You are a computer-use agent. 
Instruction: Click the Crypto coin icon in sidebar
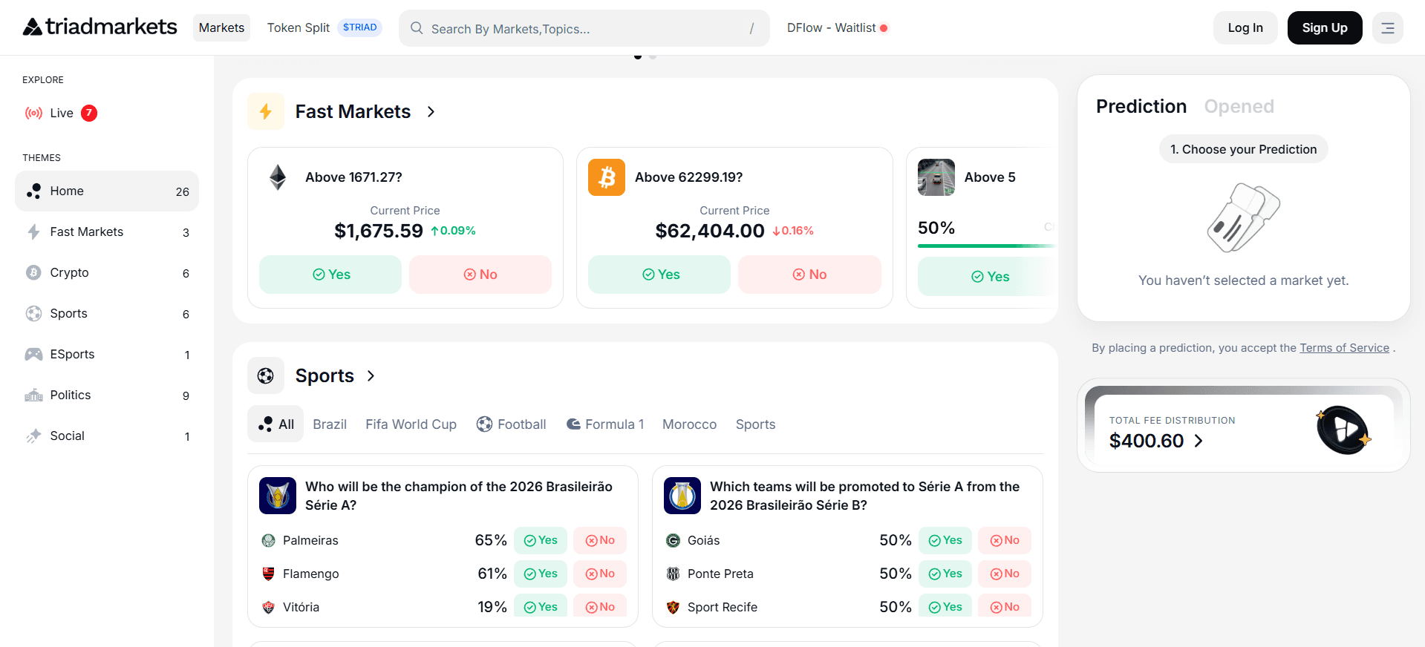click(x=33, y=272)
